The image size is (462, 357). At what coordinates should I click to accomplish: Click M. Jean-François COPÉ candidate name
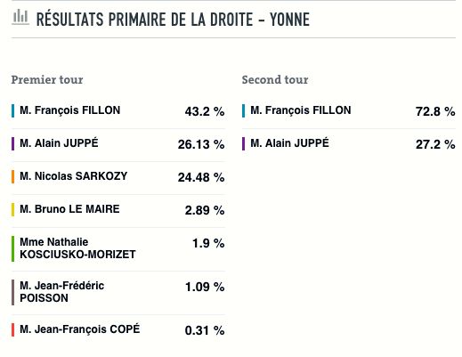pos(80,329)
